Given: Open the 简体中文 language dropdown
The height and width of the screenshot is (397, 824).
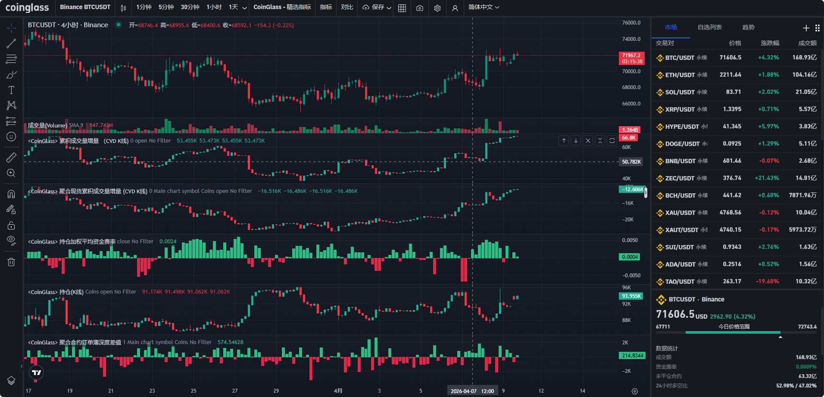Looking at the screenshot, I should [x=483, y=7].
